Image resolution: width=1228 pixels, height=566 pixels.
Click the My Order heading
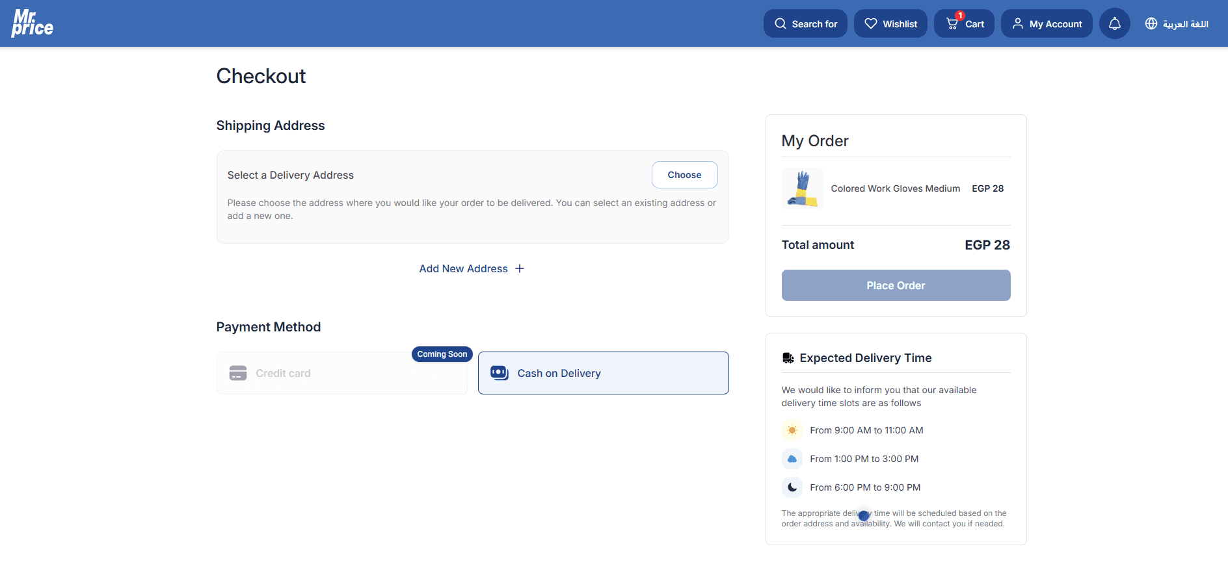coord(815,141)
